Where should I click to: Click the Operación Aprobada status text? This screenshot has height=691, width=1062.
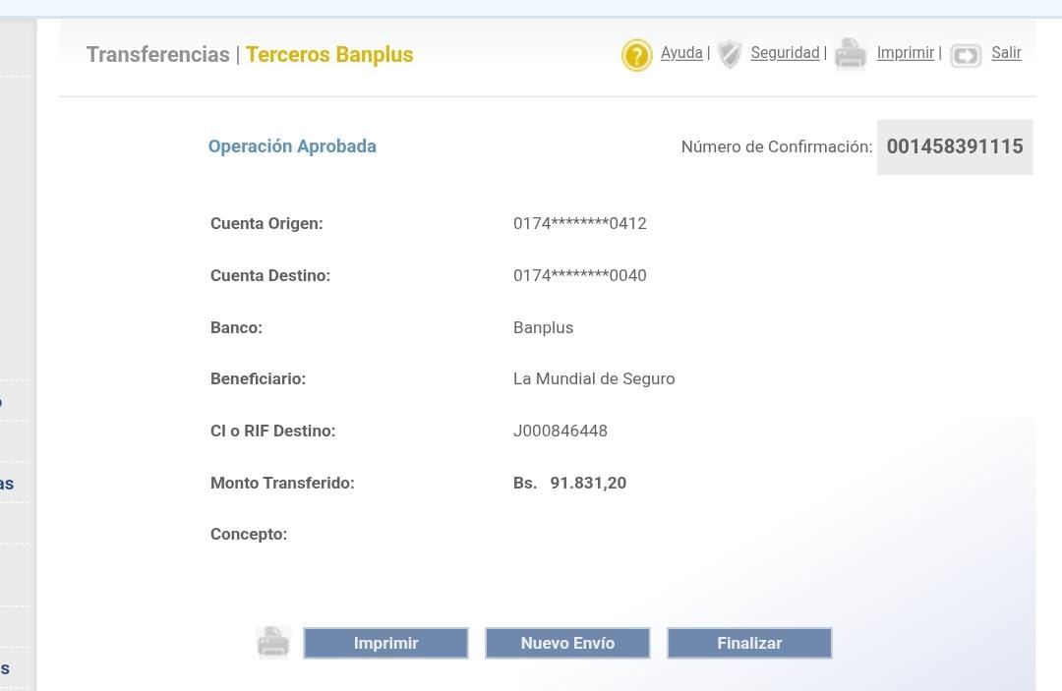292,146
